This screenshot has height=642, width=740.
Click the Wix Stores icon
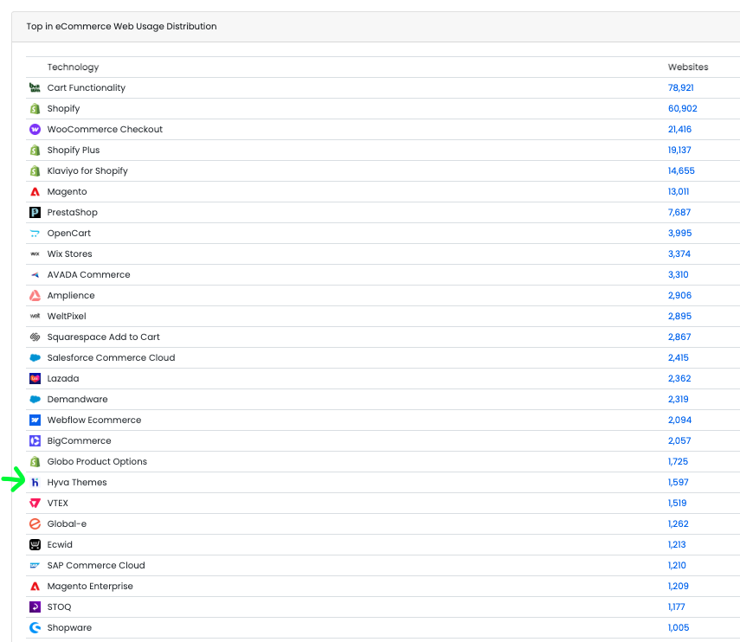34,254
